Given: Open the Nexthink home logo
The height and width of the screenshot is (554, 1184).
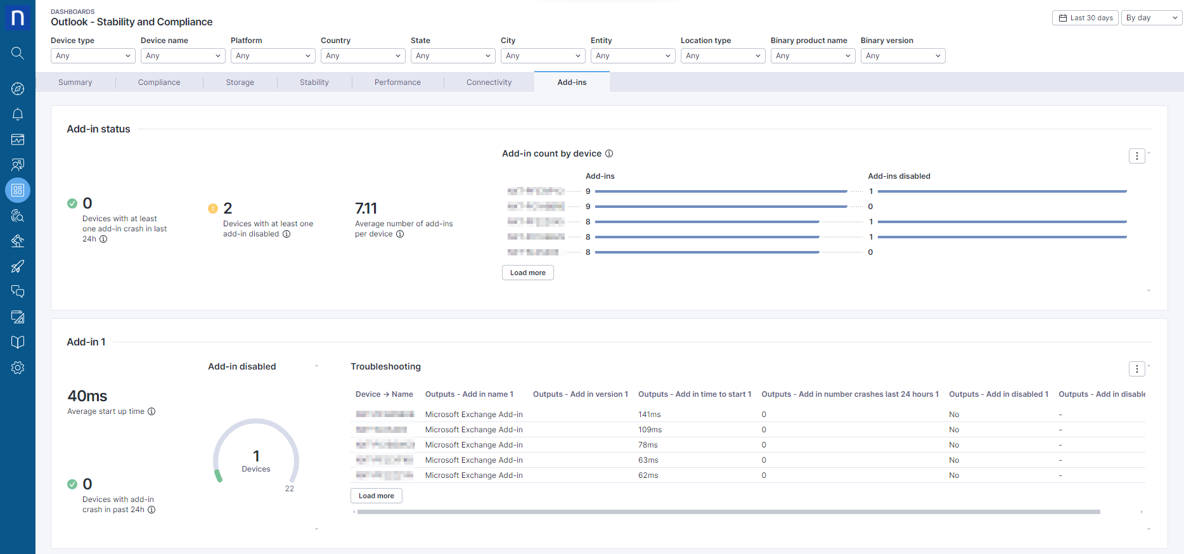Looking at the screenshot, I should 18,18.
